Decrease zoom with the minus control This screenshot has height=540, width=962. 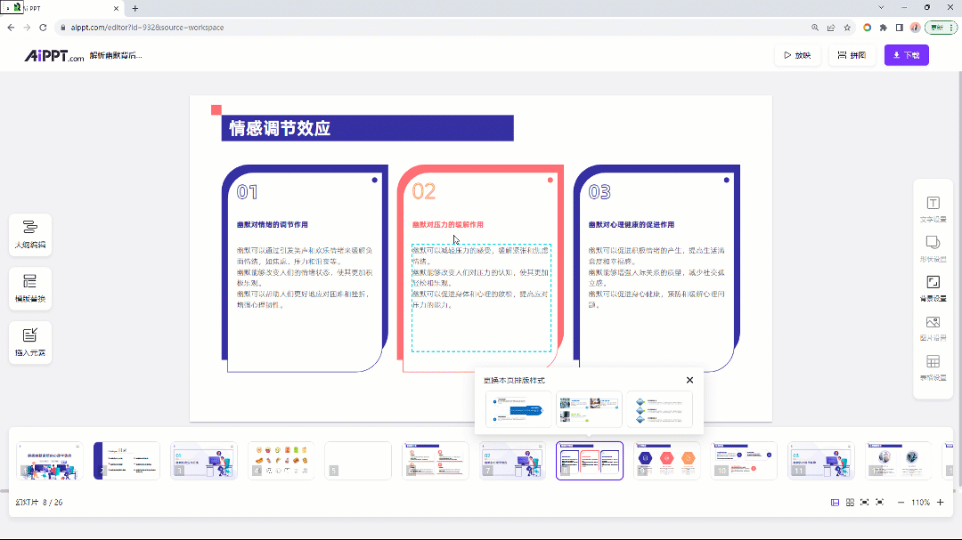pyautogui.click(x=901, y=502)
